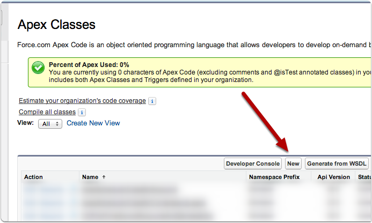Click the New button to create class
372x223 pixels.
(x=293, y=163)
